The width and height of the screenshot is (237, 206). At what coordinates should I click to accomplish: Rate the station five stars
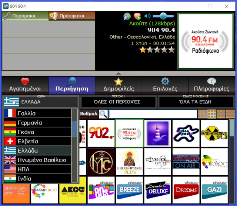(x=172, y=50)
